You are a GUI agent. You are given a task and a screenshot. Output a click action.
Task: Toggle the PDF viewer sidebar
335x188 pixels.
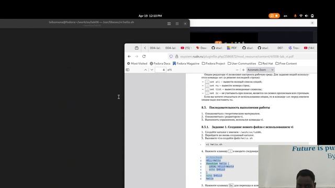pos(128,69)
